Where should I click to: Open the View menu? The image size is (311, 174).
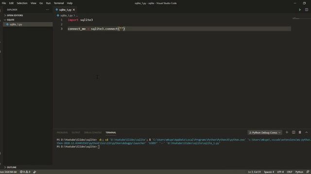click(x=34, y=3)
